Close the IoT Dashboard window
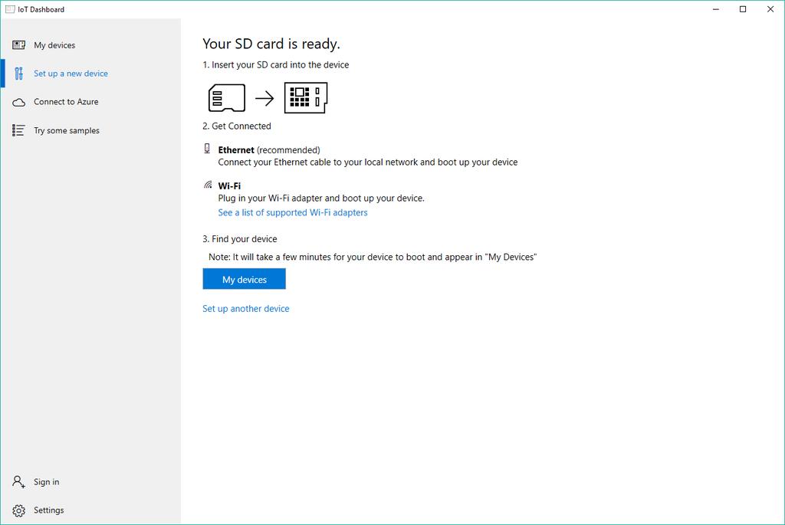 point(770,9)
